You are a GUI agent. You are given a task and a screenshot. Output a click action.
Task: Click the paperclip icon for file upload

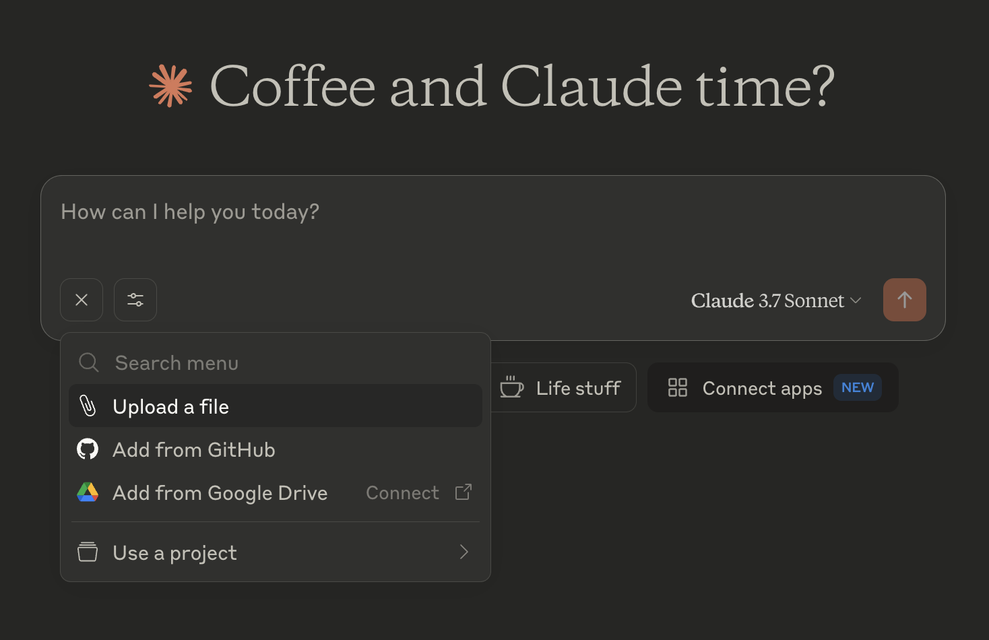(88, 406)
